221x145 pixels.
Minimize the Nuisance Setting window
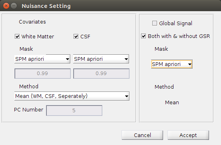(14, 6)
